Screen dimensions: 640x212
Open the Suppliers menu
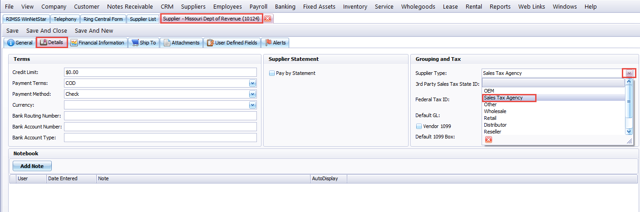(x=193, y=7)
